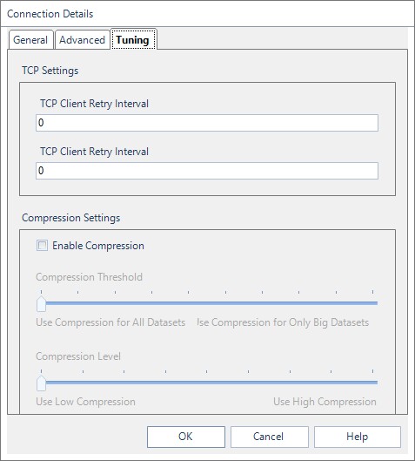The width and height of the screenshot is (415, 461).
Task: Click the Enable Compression label text
Action: coord(98,246)
